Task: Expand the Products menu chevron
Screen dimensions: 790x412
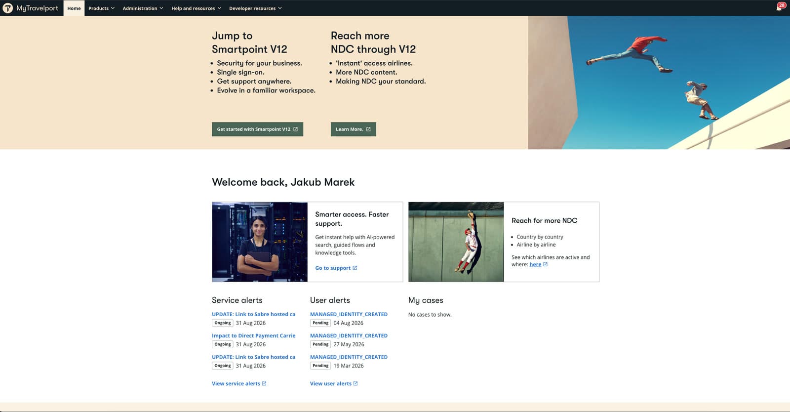Action: coord(113,8)
